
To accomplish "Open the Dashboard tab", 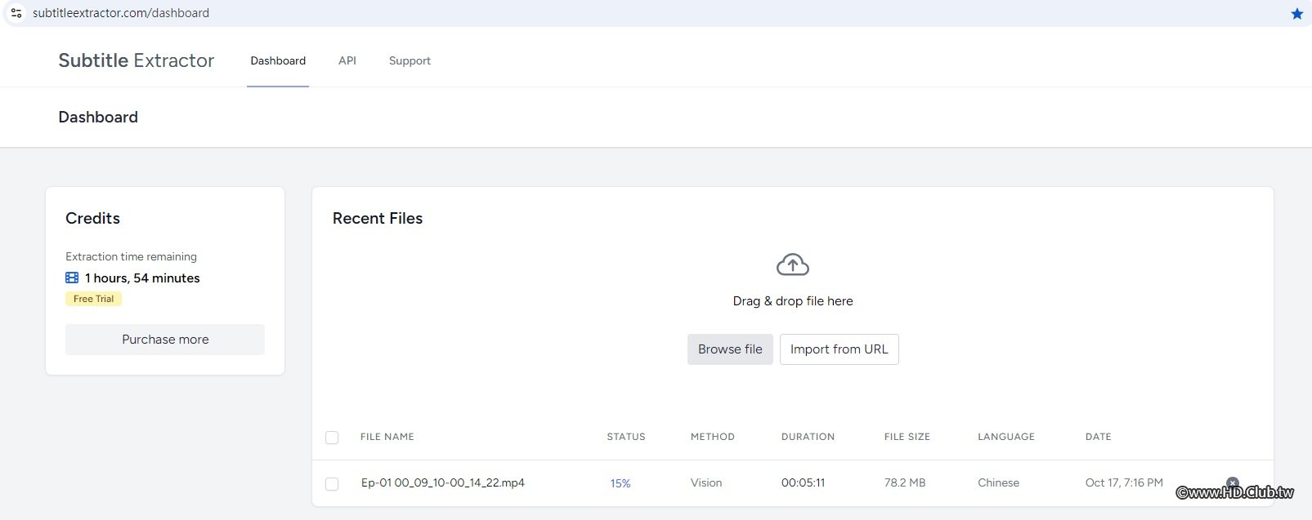I will point(278,60).
